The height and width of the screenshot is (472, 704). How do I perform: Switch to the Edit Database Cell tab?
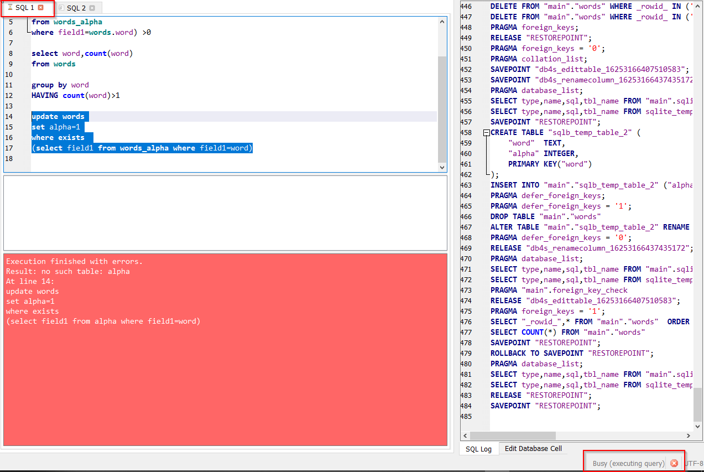[533, 449]
